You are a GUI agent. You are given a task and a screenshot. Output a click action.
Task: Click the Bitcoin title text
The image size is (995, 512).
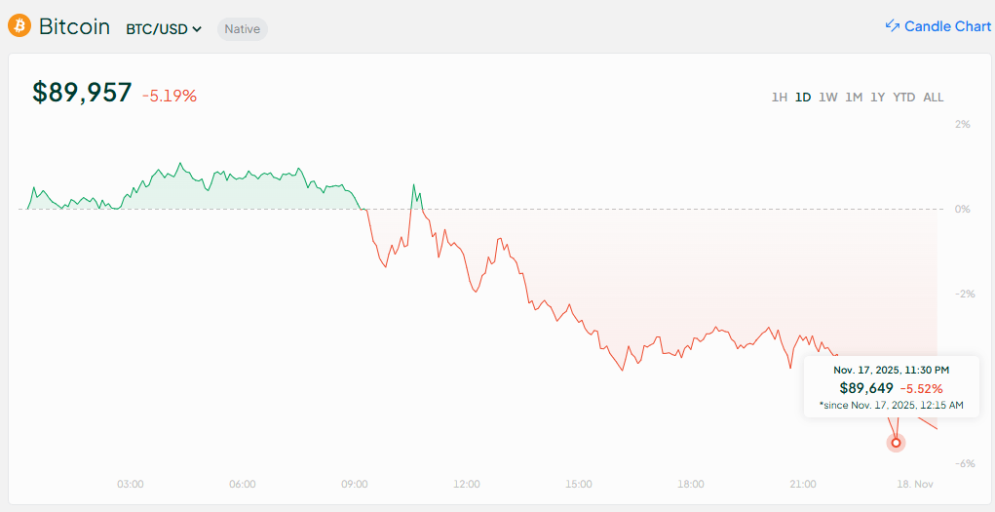[x=74, y=26]
